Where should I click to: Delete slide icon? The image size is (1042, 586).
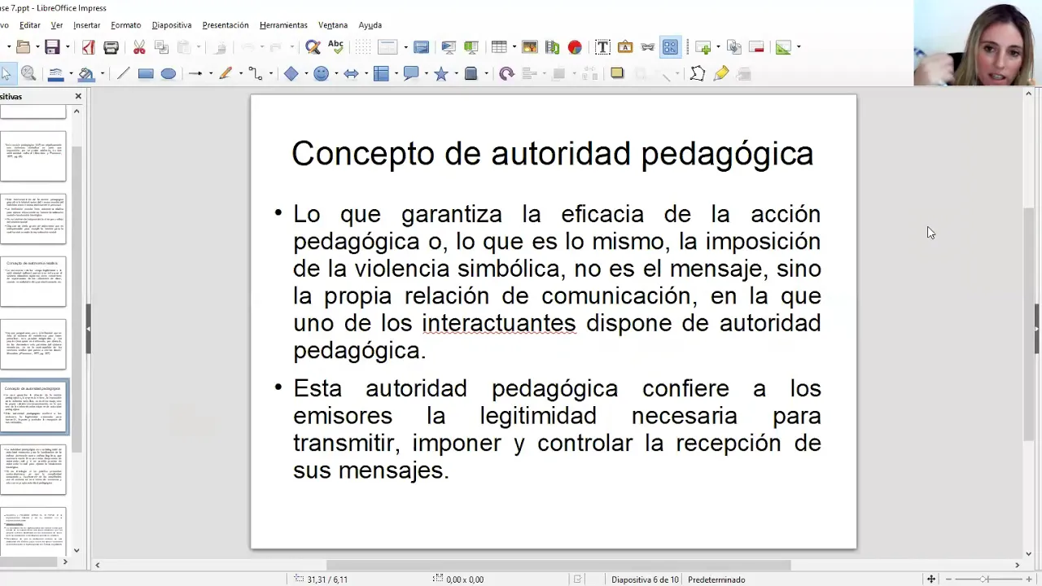pos(757,47)
